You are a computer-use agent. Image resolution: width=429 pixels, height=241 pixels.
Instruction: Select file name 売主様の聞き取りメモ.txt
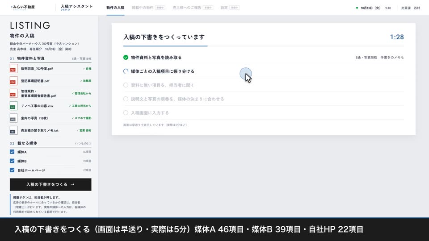[x=40, y=130]
